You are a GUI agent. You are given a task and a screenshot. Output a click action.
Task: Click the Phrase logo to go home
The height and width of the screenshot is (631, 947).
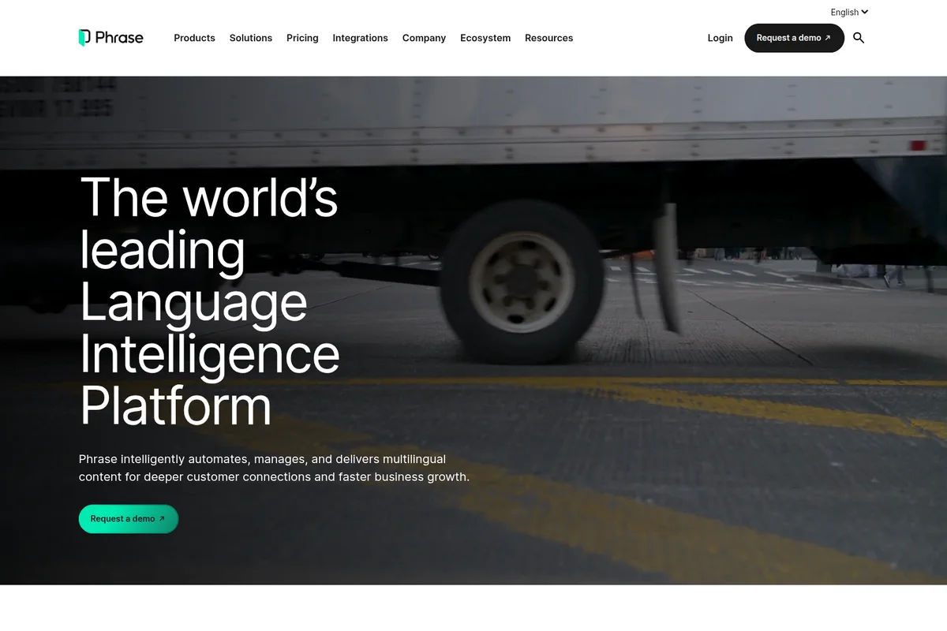110,37
